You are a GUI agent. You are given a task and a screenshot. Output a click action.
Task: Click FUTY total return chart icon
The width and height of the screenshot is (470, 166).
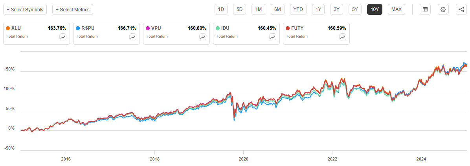pos(343,37)
